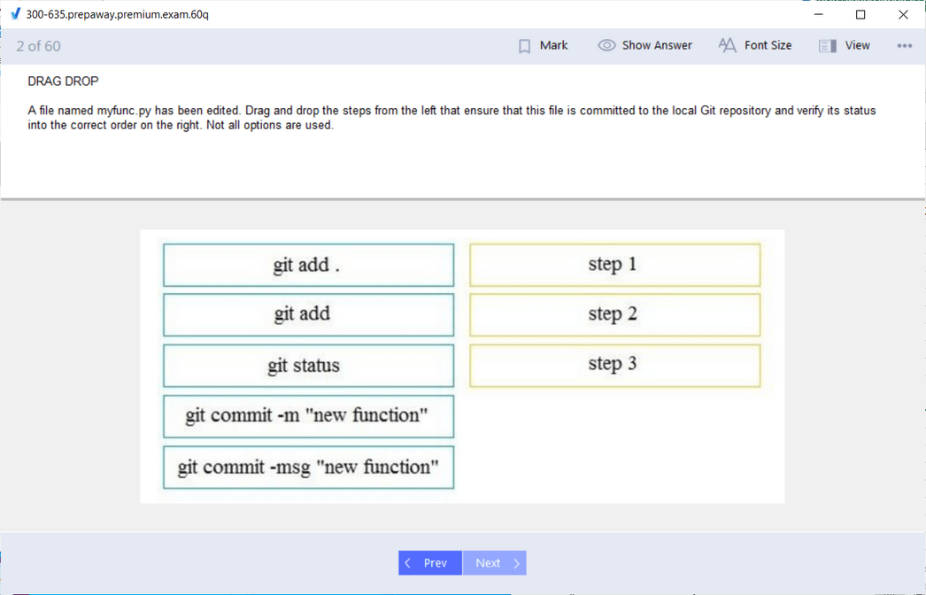Click the app checkmark logo in title bar

click(15, 14)
